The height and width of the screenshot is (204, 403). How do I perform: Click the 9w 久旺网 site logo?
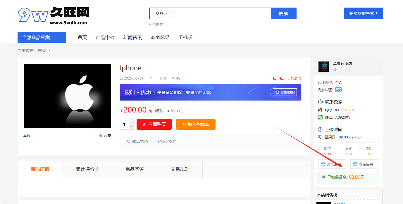[54, 15]
